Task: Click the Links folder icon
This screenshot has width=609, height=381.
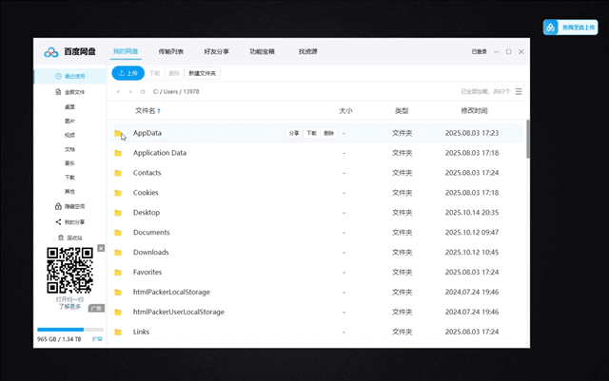Action: point(118,333)
